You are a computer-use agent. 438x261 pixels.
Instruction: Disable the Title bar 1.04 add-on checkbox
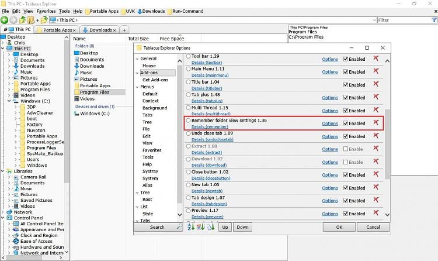pos(346,85)
